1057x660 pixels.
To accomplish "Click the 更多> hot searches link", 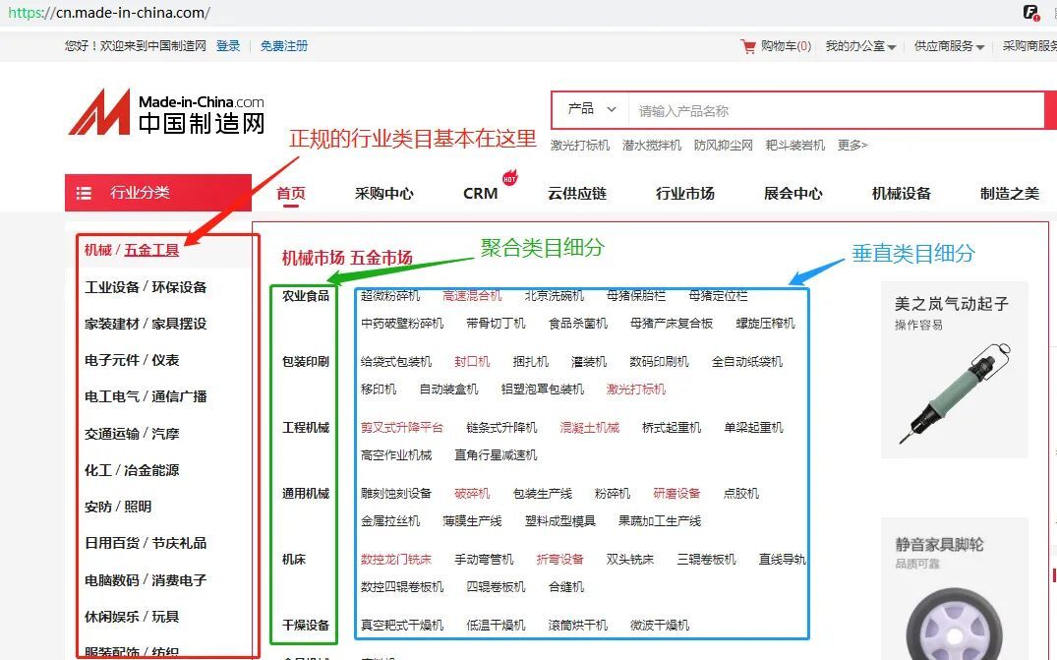I will [852, 146].
